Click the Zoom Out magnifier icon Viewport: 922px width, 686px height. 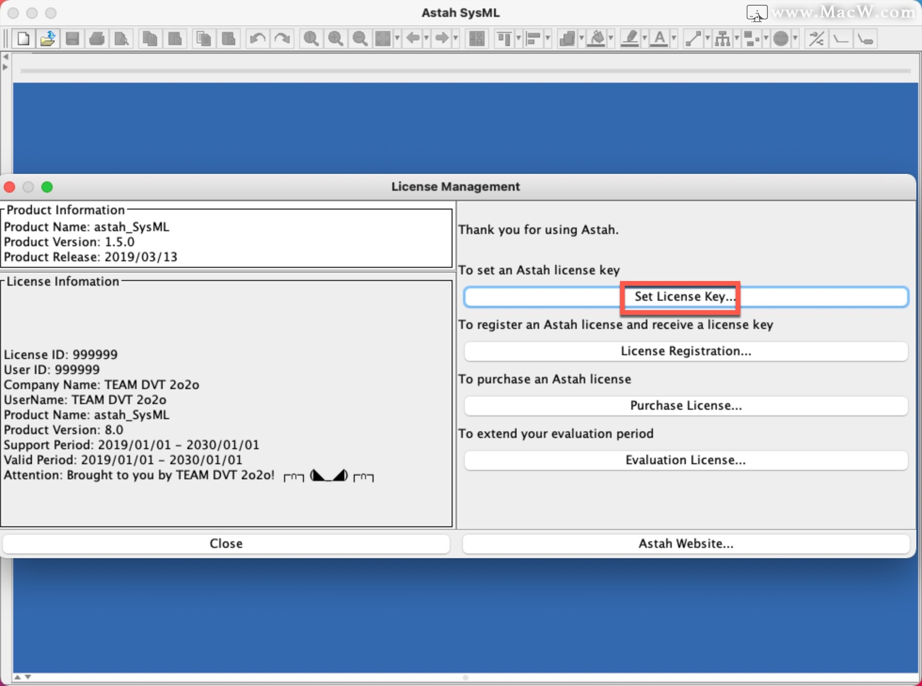point(360,38)
